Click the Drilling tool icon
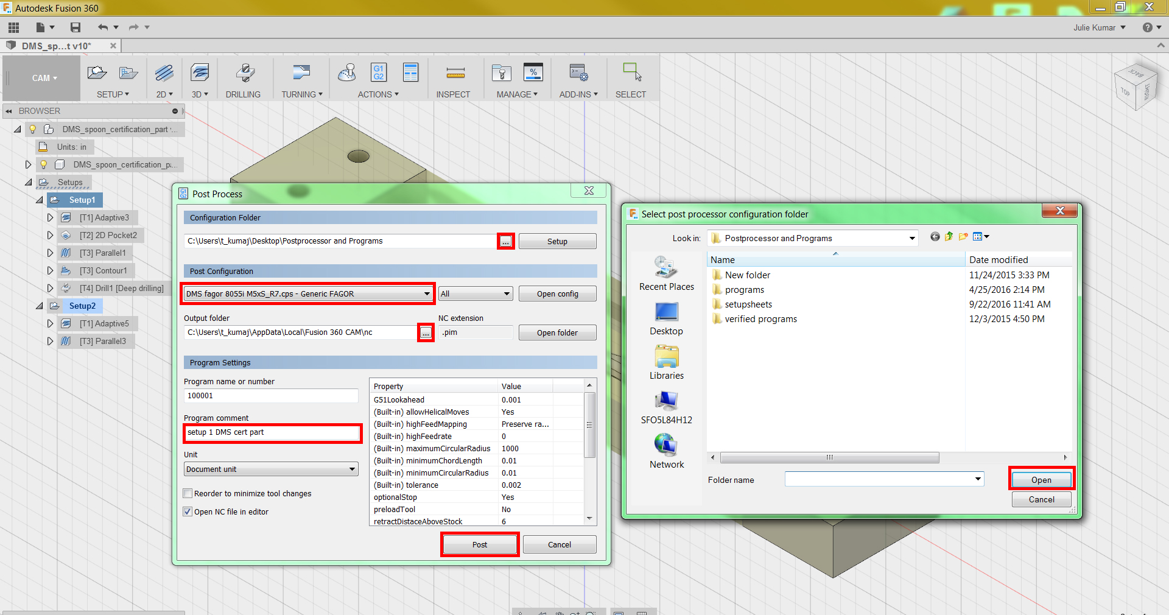This screenshot has width=1169, height=615. click(x=245, y=73)
